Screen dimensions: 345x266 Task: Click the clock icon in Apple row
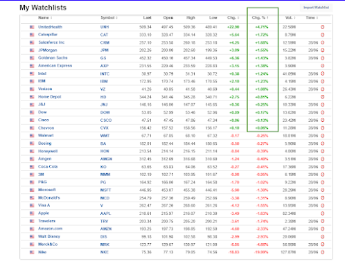pos(323,213)
